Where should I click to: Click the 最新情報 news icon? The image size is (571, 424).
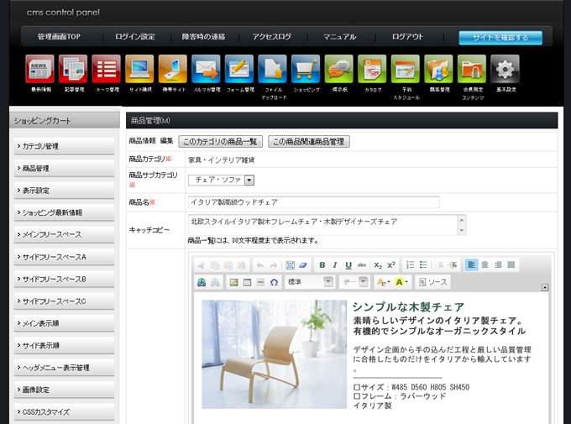(x=39, y=70)
